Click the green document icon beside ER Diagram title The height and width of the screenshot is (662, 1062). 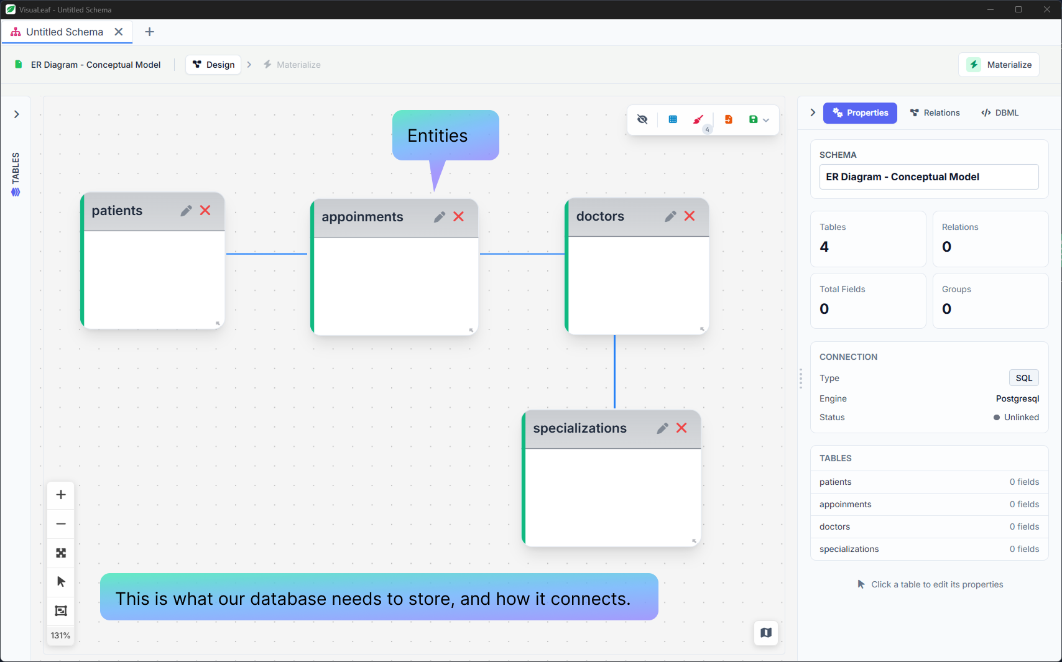click(19, 65)
